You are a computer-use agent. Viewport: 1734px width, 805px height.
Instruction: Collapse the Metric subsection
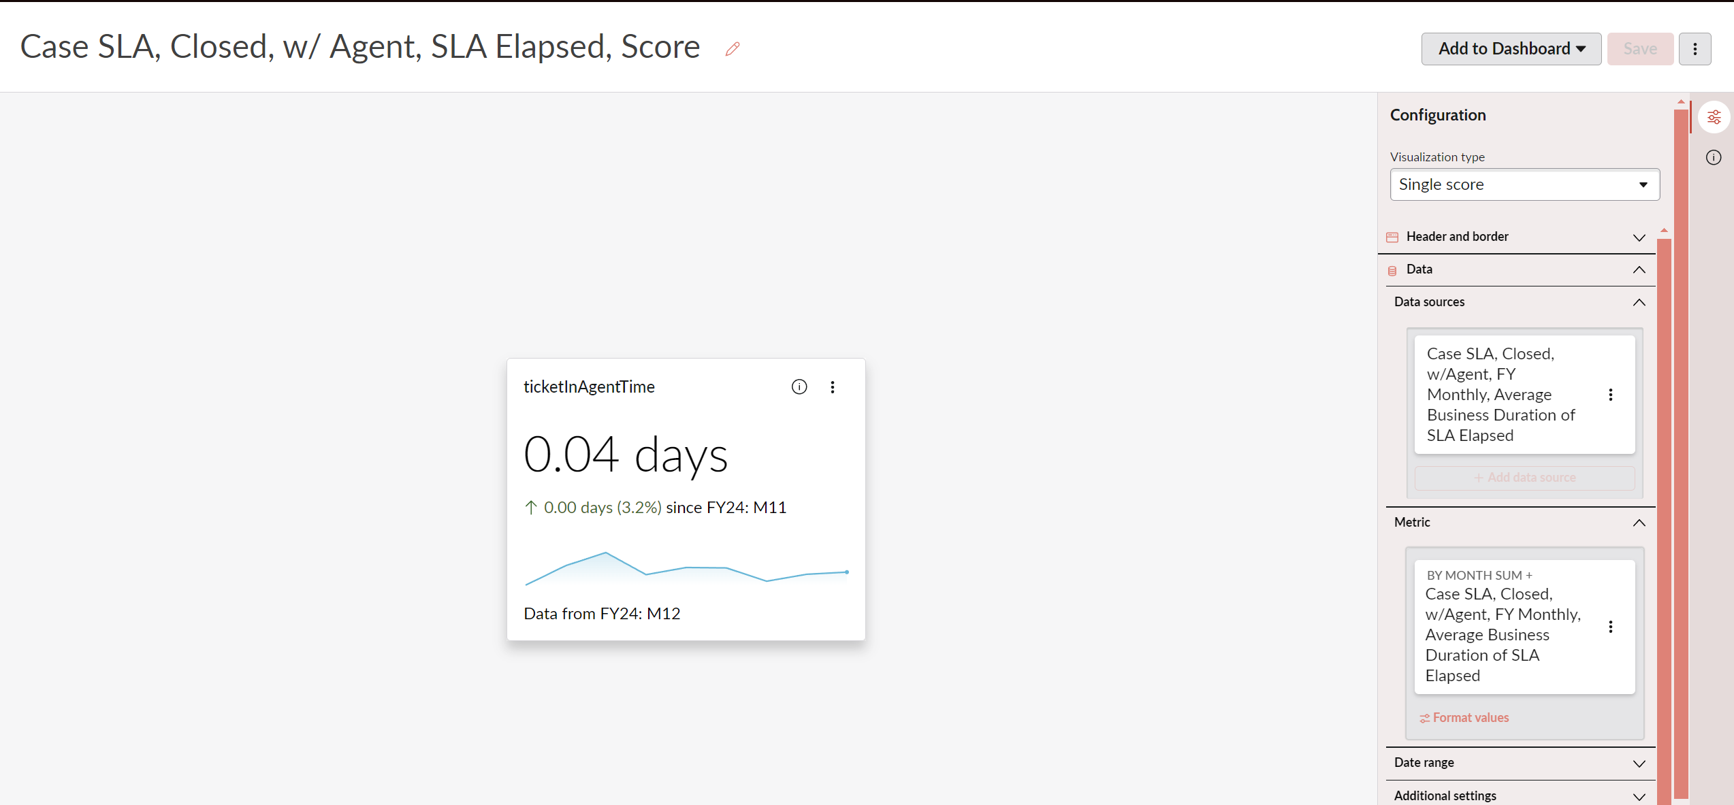[x=1639, y=523]
